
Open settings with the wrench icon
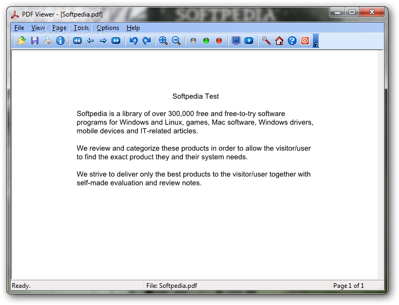[266, 41]
